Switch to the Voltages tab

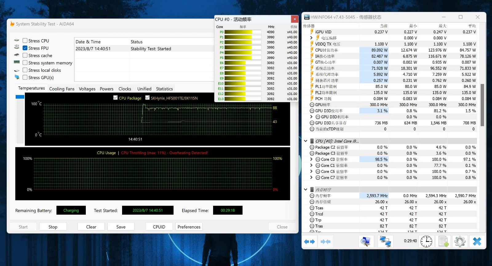tap(87, 89)
